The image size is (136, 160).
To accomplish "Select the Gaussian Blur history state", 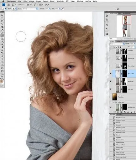I will point(120,140).
